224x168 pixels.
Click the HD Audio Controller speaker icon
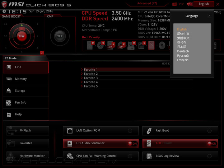tap(70, 143)
